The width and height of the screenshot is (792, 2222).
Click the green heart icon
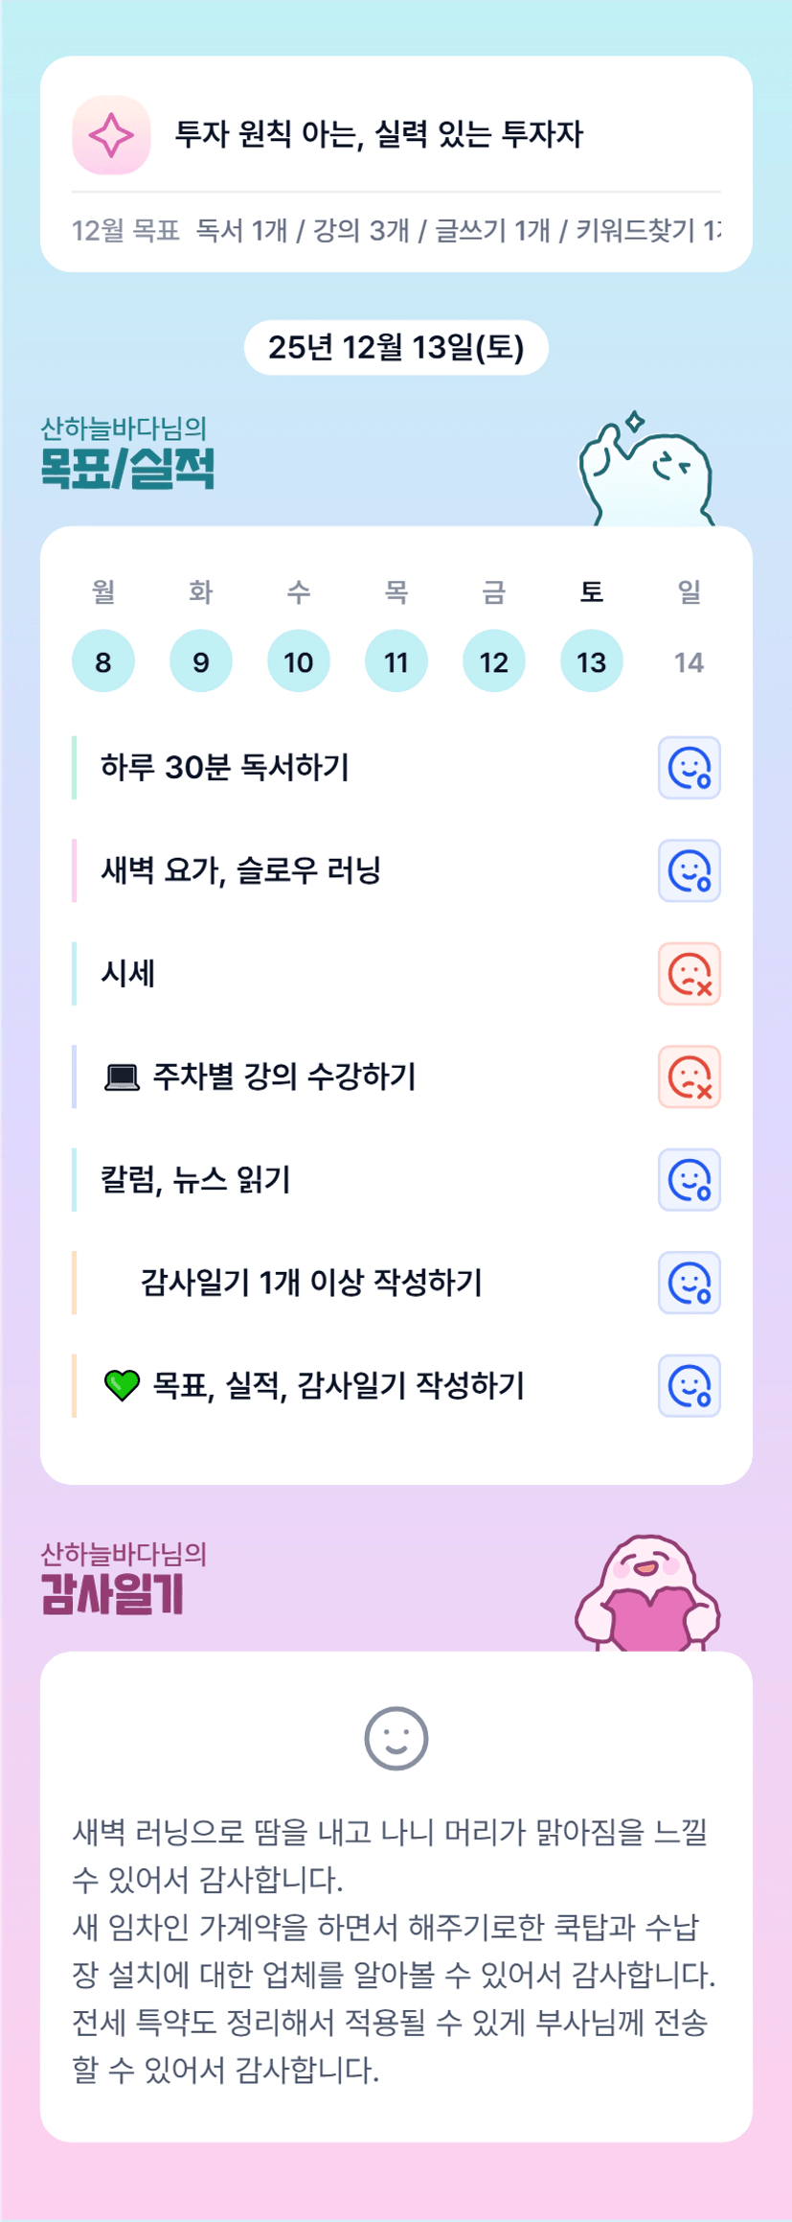(122, 1386)
